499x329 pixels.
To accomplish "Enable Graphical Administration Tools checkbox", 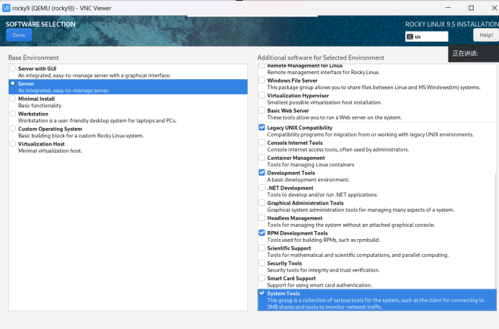I will (x=262, y=203).
